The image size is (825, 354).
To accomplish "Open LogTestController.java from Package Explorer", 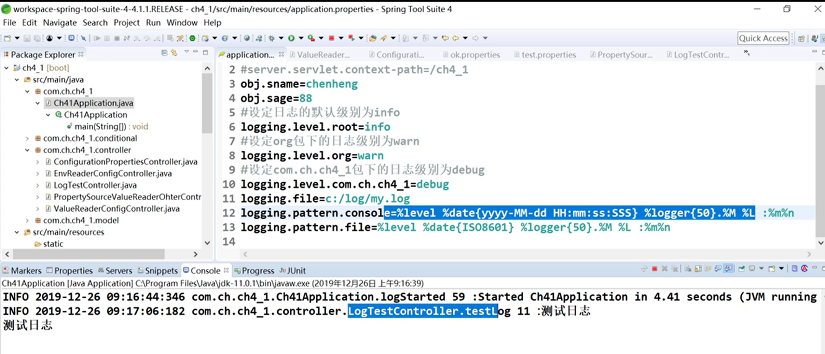I will [x=95, y=185].
